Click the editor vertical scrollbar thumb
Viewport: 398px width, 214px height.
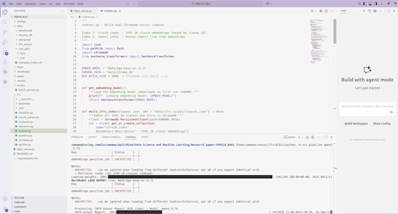click(335, 31)
